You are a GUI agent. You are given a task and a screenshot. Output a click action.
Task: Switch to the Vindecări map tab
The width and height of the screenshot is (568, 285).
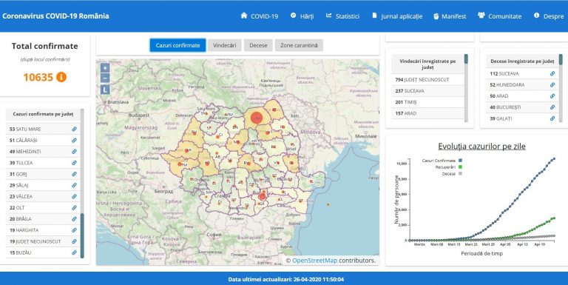[225, 45]
